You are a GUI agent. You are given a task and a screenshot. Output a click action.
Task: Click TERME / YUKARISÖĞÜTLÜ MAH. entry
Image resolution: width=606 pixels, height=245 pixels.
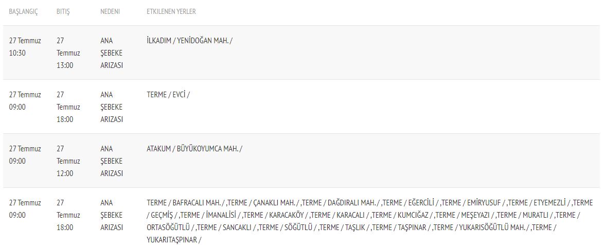click(481, 227)
